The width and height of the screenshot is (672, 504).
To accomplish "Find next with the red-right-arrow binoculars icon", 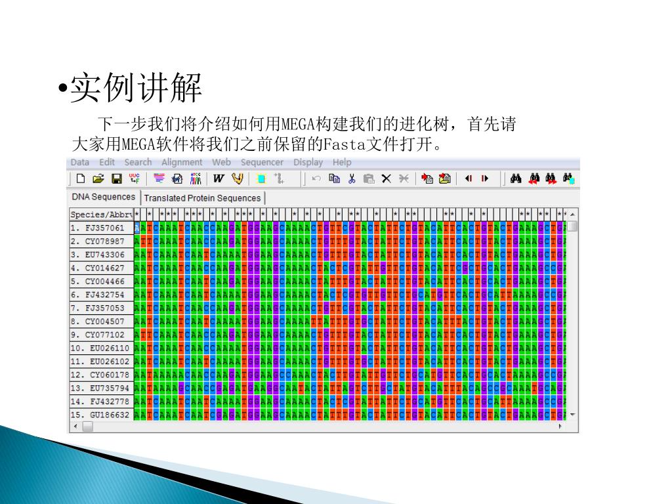I will coord(551,178).
